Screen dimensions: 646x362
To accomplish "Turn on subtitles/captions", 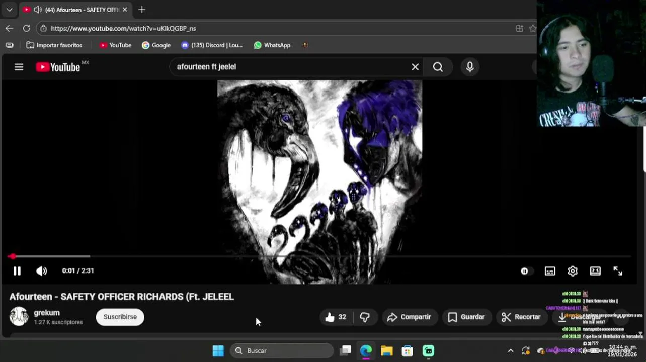I will tap(550, 271).
